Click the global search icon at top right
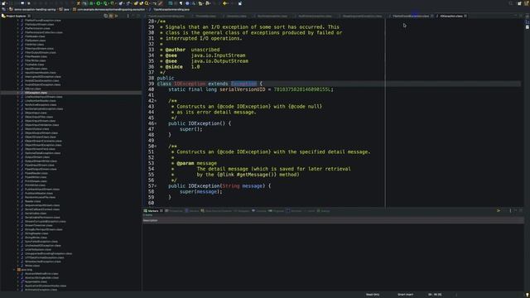The width and height of the screenshot is (530, 298). [511, 3]
